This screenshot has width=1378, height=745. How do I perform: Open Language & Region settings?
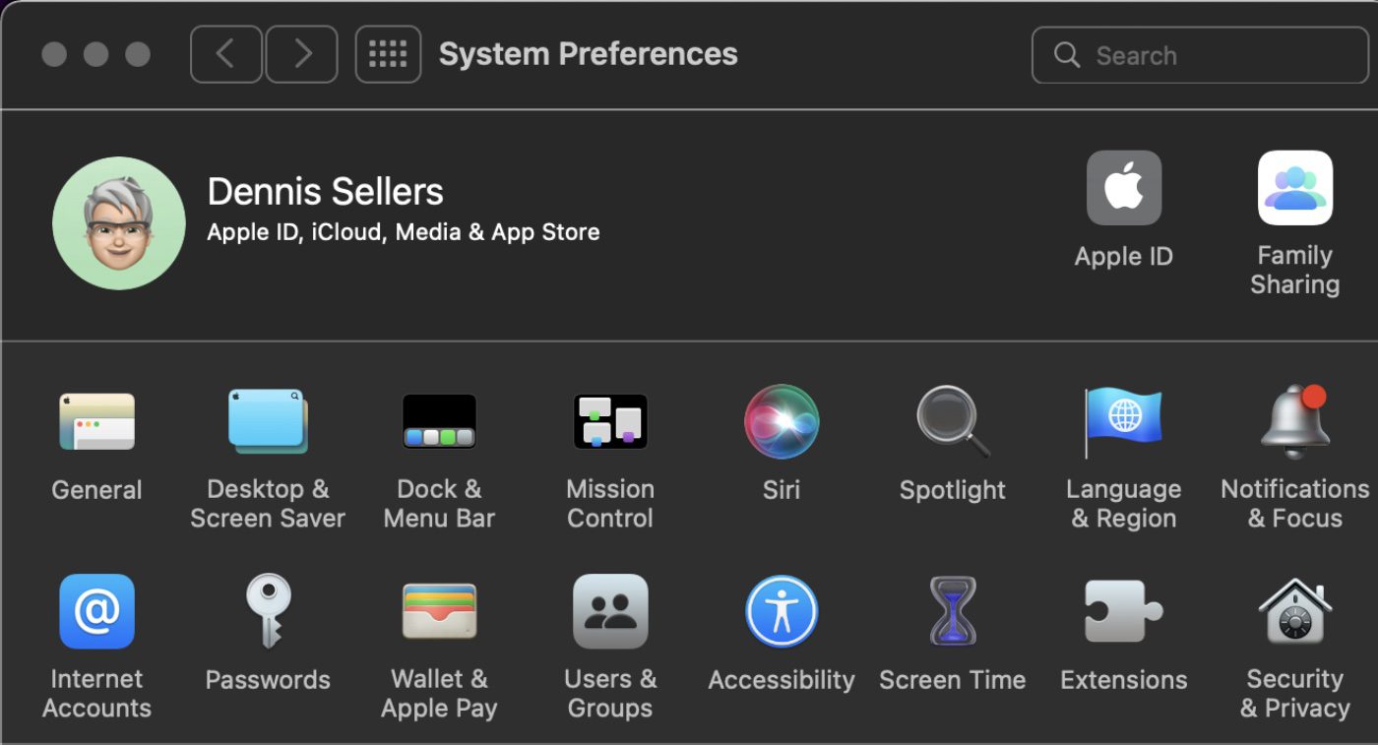1123,422
